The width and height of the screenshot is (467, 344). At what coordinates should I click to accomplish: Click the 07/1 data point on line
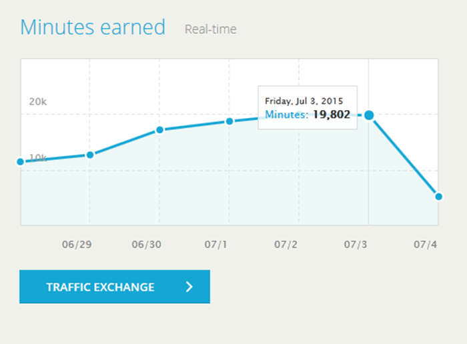[x=229, y=121]
